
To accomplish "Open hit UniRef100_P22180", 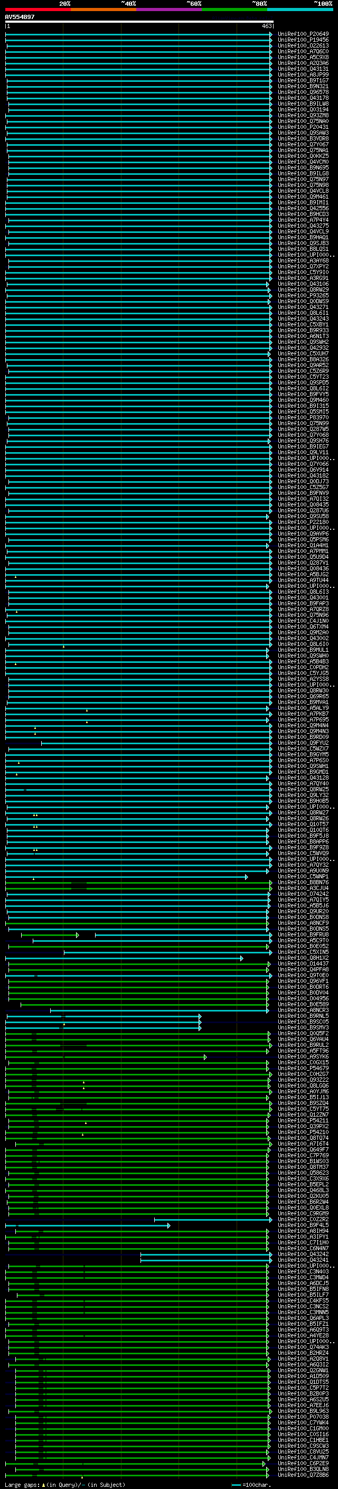I will tap(303, 522).
